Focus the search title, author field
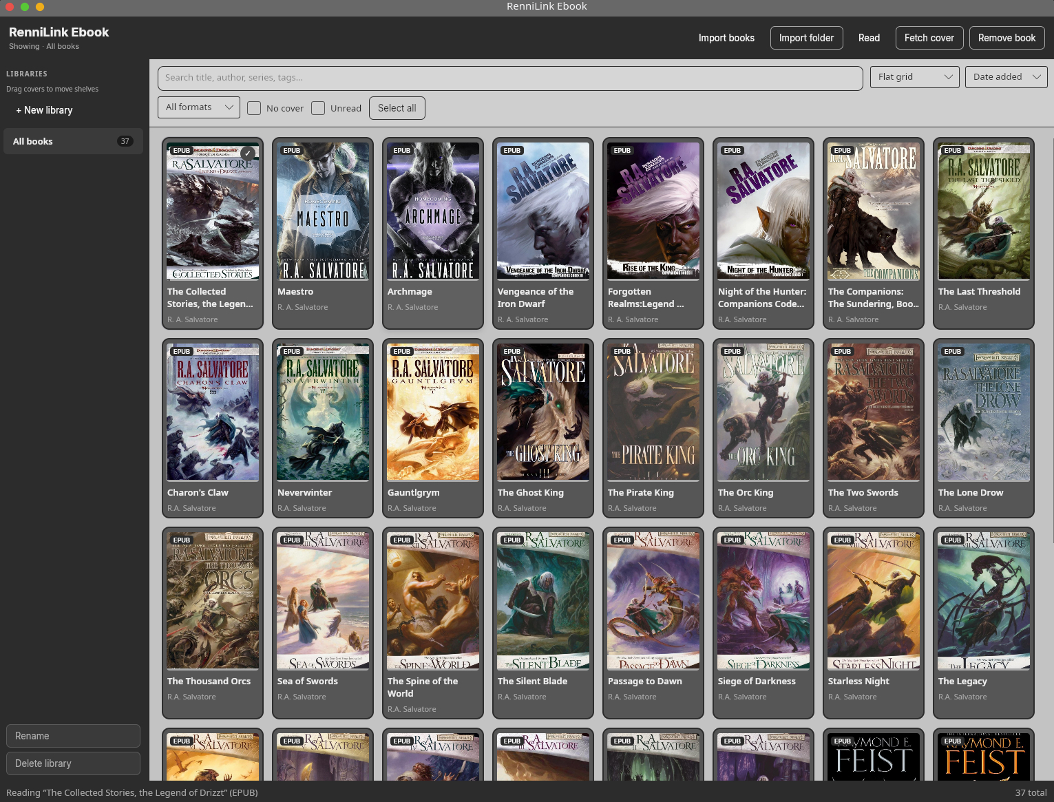Image resolution: width=1054 pixels, height=802 pixels. 509,78
